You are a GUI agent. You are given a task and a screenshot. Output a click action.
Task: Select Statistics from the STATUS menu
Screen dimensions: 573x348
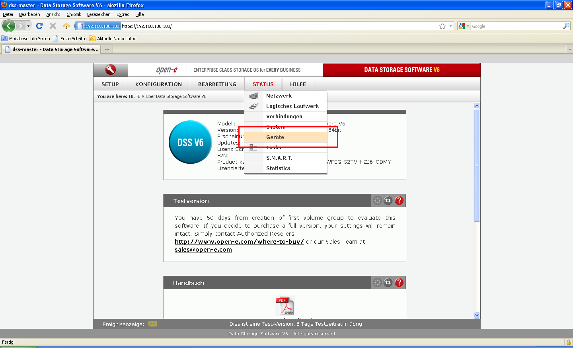click(x=285, y=168)
